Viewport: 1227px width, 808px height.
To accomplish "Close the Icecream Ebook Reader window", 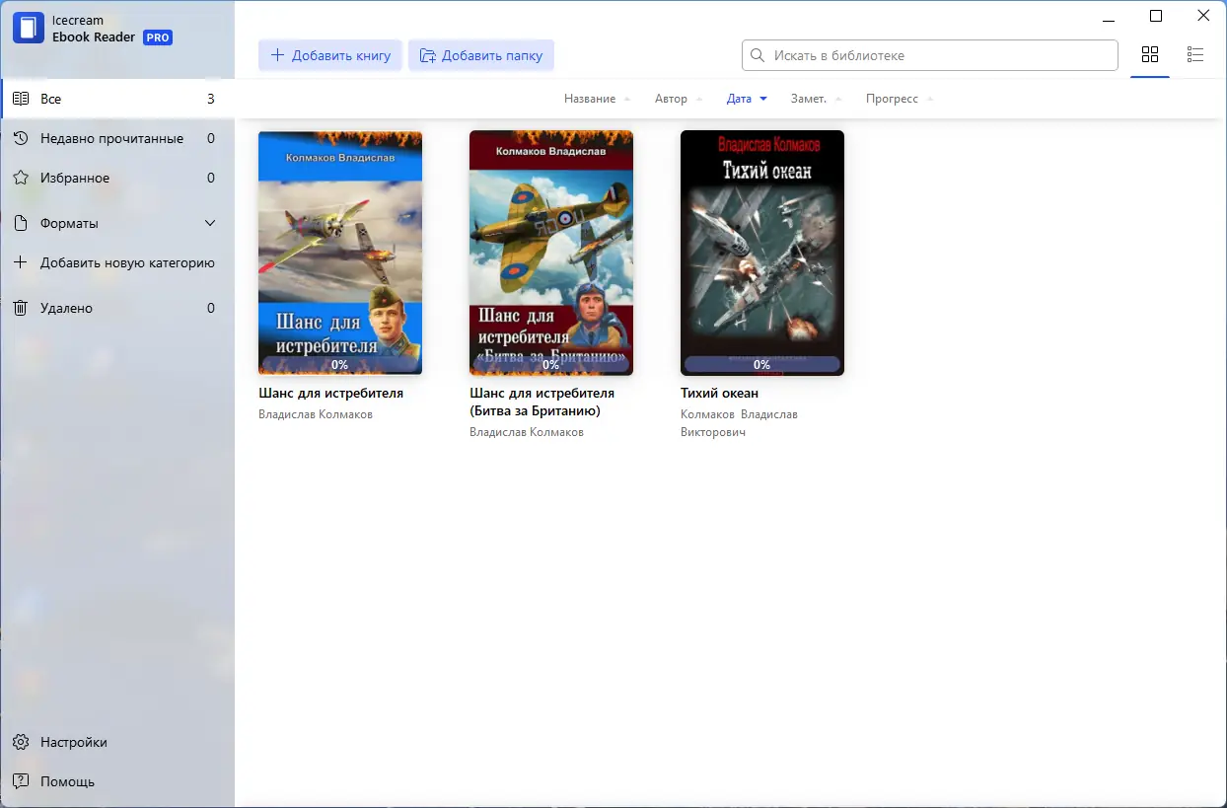I will (1203, 16).
